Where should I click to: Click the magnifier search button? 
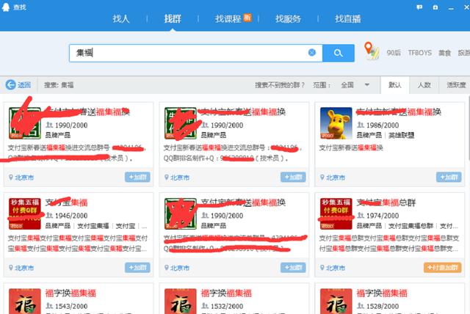(339, 53)
